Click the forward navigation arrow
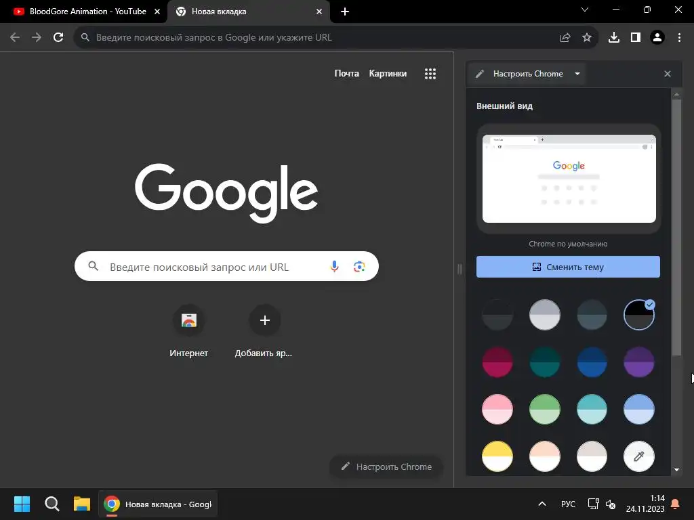The image size is (694, 520). [x=37, y=38]
